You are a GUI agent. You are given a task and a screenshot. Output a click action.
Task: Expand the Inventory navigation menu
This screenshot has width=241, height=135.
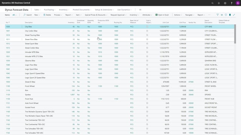[64, 10]
